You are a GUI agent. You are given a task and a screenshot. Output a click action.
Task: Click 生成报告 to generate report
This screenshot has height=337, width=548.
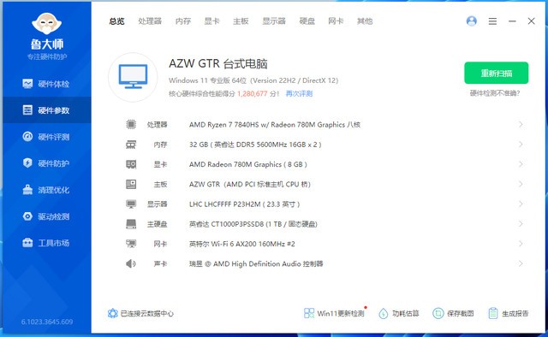508,313
